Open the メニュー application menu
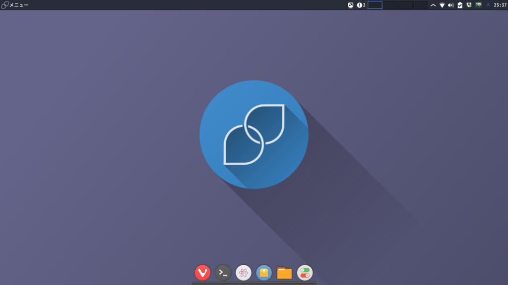Viewport: 508px width, 285px height. click(x=15, y=5)
